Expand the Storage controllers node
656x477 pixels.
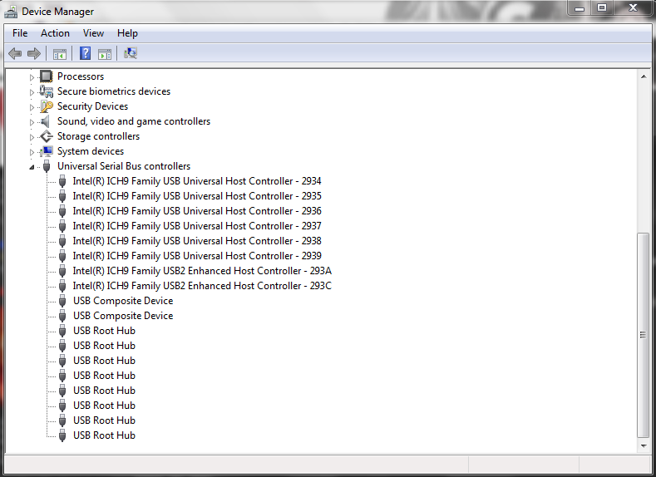(32, 137)
